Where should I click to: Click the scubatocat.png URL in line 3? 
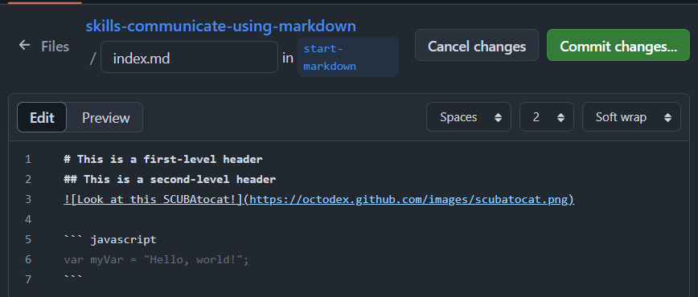(x=409, y=200)
